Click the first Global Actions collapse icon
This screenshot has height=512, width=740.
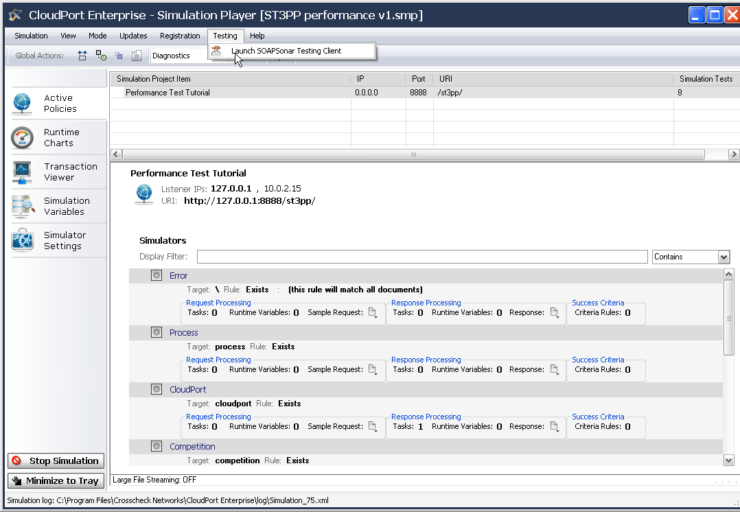82,56
